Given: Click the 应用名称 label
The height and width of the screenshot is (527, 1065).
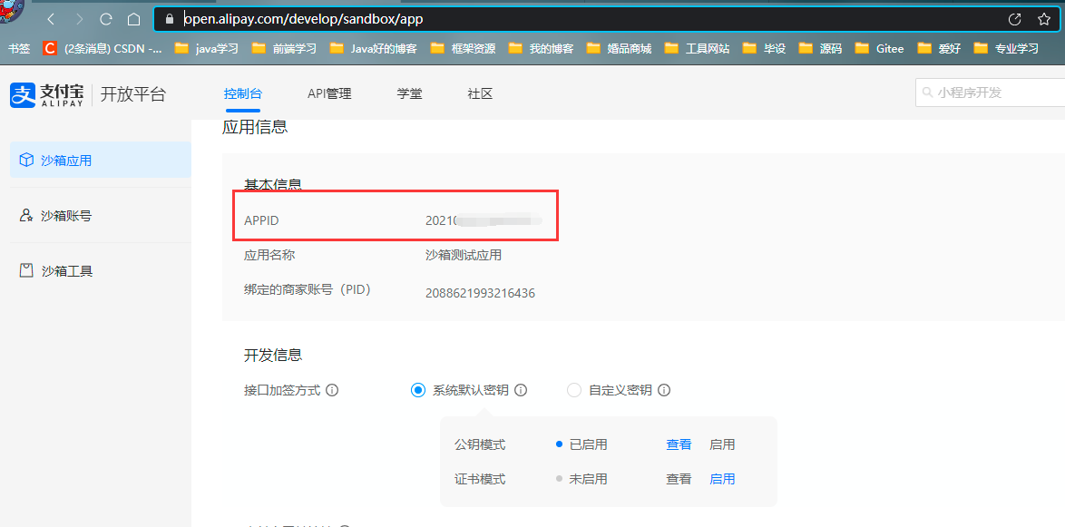Looking at the screenshot, I should (x=269, y=256).
